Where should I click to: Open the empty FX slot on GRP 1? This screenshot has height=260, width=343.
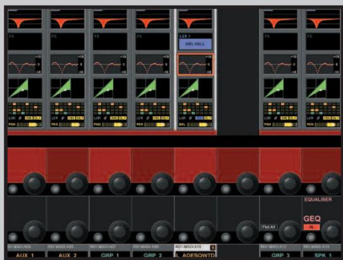pyautogui.click(x=110, y=42)
